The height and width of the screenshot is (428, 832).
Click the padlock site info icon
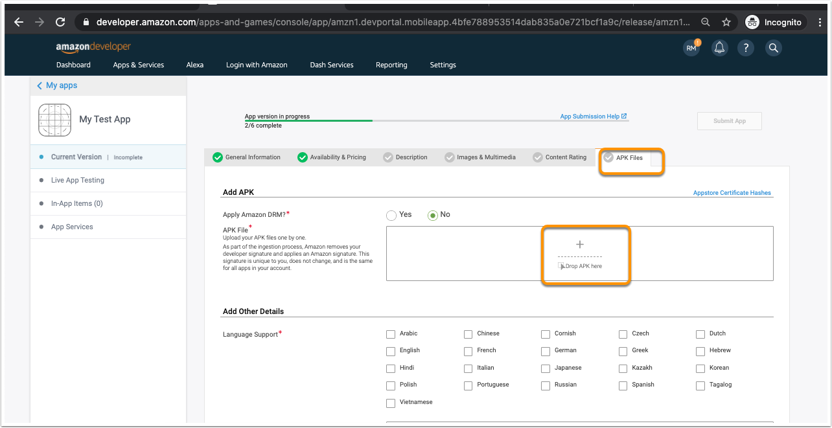pyautogui.click(x=86, y=22)
